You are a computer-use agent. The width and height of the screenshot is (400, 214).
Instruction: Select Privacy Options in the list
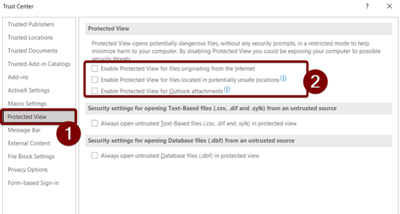[27, 169]
